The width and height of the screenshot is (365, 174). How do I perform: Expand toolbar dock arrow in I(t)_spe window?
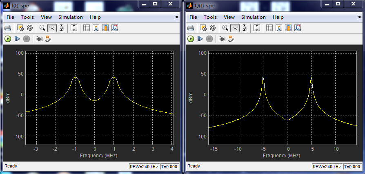tap(176, 17)
